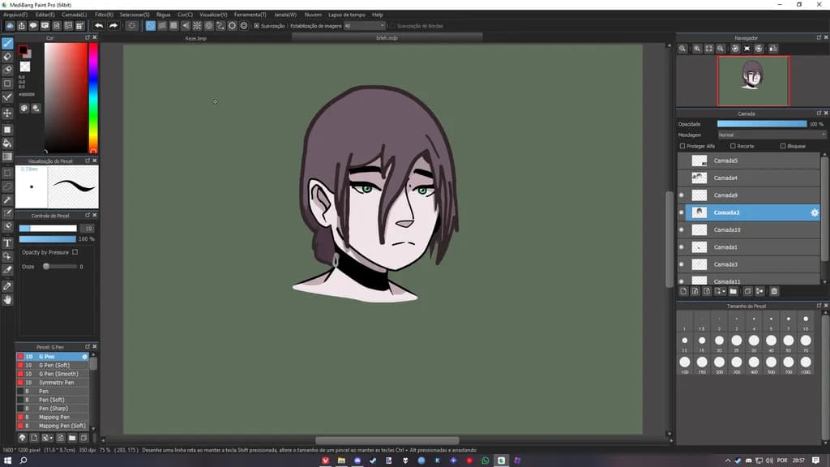Select the Text tool
830x467 pixels.
(7, 243)
